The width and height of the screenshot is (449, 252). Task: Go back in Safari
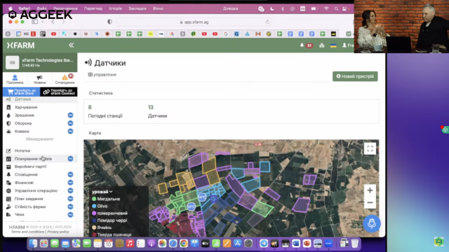(x=53, y=22)
